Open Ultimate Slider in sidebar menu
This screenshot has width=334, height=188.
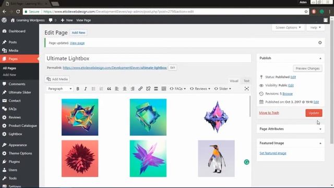(x=19, y=92)
